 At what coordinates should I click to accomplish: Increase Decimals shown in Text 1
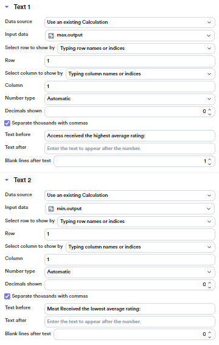[x=209, y=109]
